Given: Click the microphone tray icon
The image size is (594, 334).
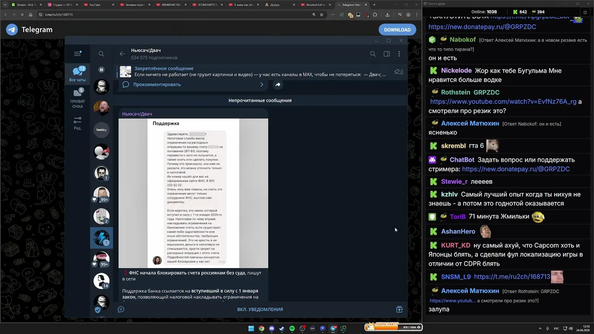Looking at the screenshot, I should coord(548,328).
